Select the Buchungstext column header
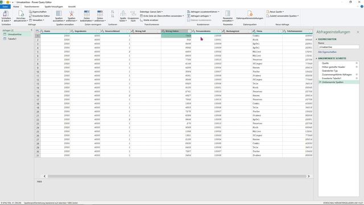 [x=237, y=31]
